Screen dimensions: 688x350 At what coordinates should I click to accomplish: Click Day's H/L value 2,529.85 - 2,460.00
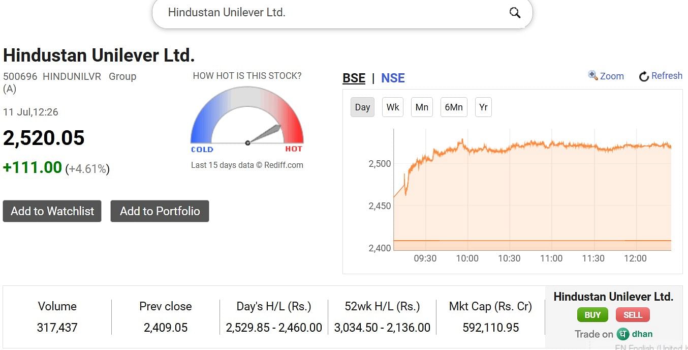click(x=274, y=328)
